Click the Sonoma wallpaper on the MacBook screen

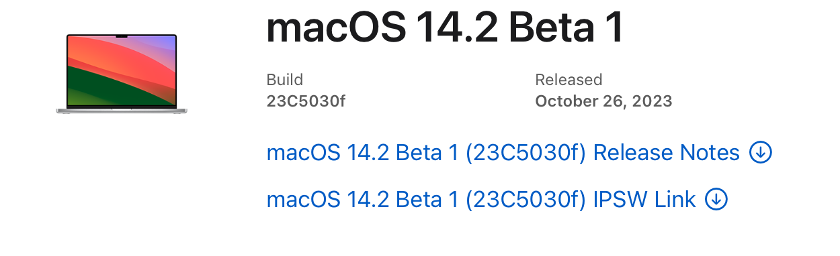tap(122, 71)
